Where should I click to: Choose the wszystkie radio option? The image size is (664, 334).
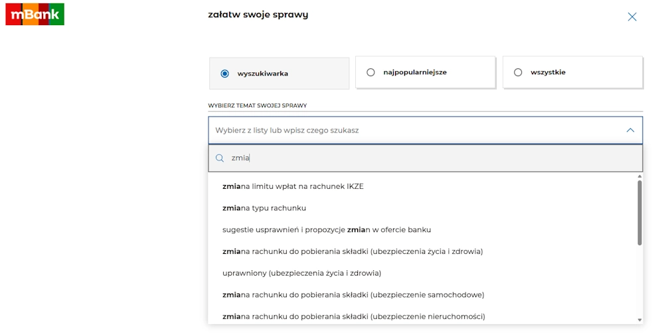(x=518, y=72)
